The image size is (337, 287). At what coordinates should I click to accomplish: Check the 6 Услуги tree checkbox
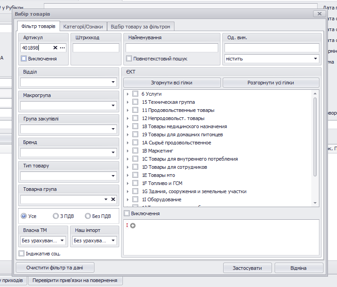135,93
